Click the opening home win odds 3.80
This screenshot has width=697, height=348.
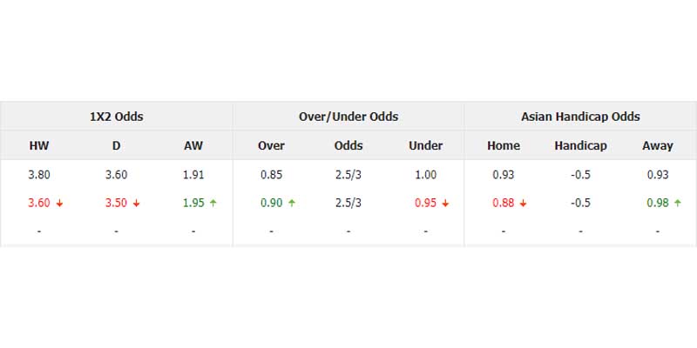click(39, 175)
